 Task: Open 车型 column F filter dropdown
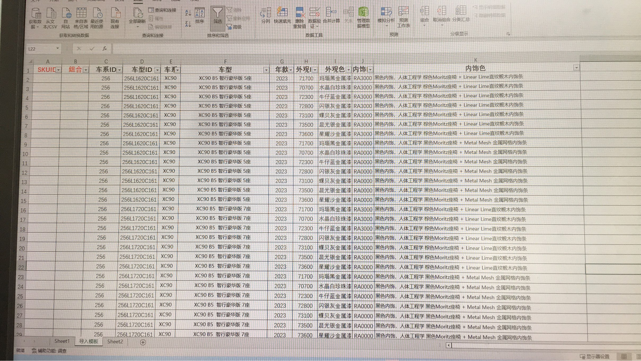click(x=266, y=70)
